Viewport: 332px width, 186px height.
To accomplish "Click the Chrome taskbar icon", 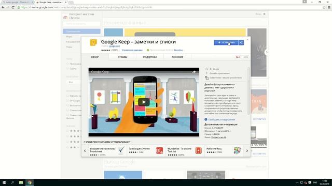I will 30,182.
